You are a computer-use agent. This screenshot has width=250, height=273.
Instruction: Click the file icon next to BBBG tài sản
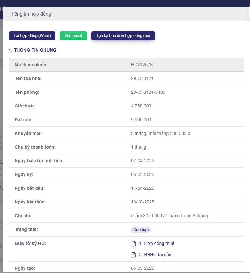pyautogui.click(x=134, y=255)
